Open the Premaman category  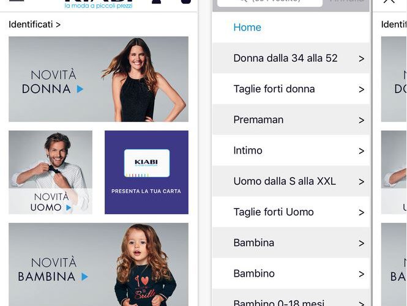point(291,120)
